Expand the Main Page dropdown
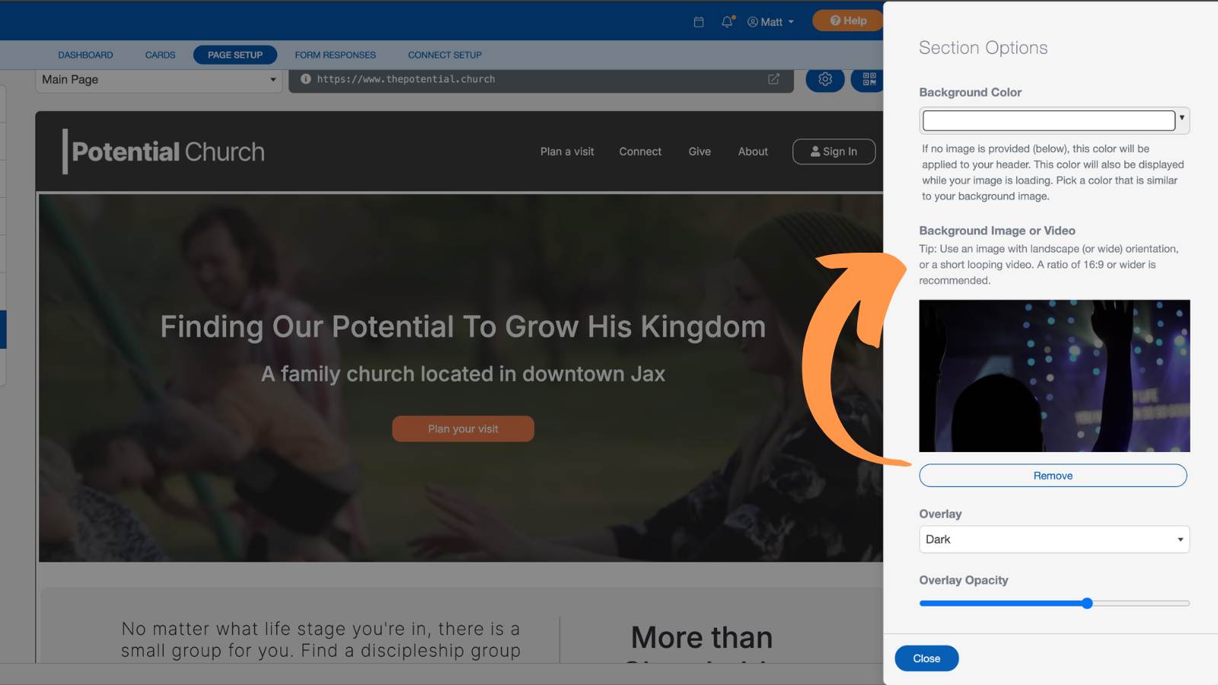 click(159, 80)
